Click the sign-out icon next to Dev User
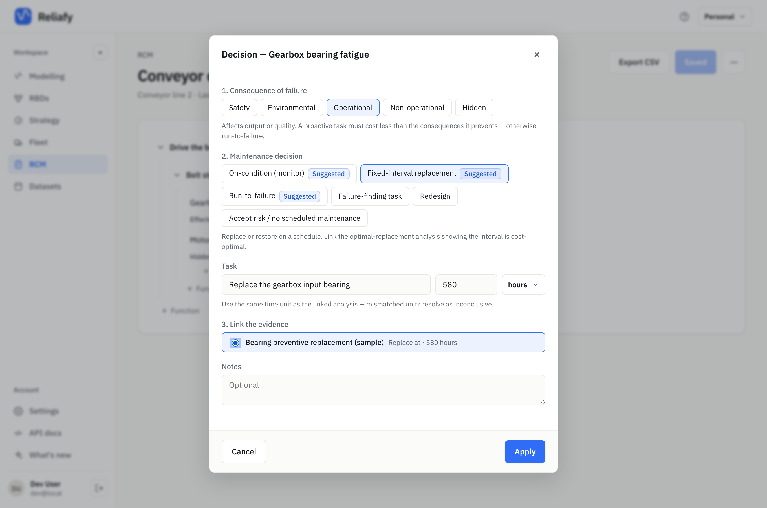This screenshot has width=767, height=508. click(99, 488)
